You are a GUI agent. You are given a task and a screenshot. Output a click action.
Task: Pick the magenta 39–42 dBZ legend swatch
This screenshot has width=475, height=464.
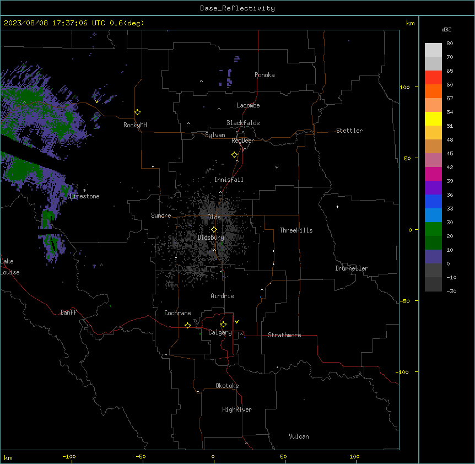point(433,174)
